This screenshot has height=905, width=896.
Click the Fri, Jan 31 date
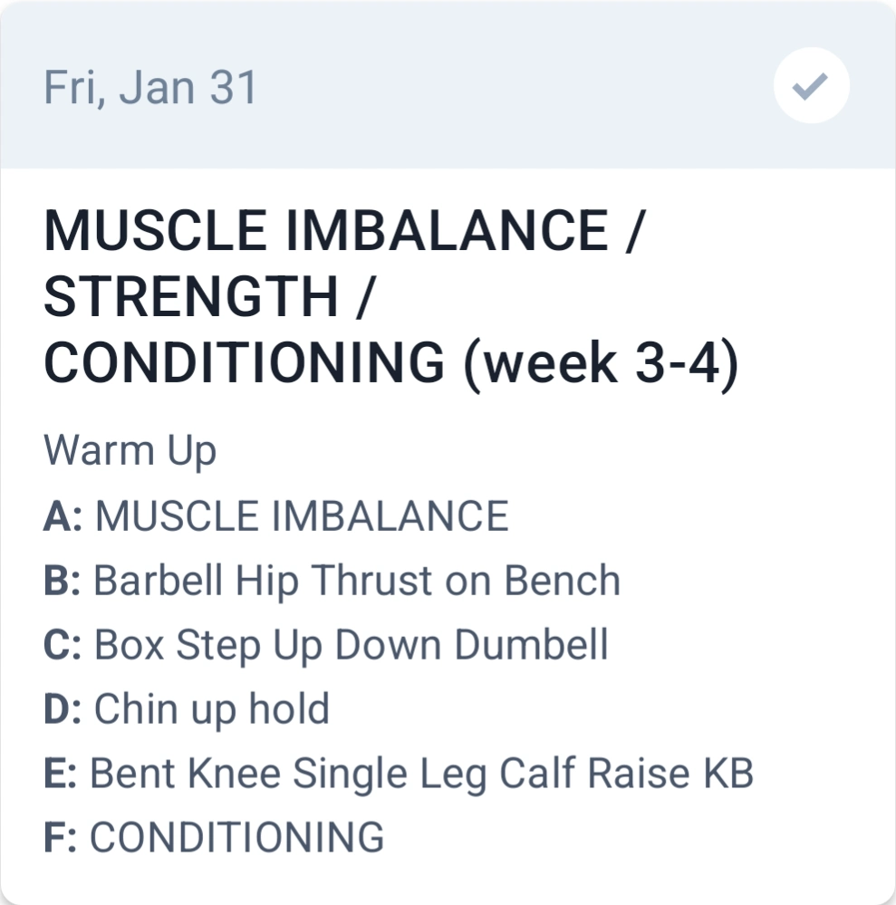click(150, 89)
